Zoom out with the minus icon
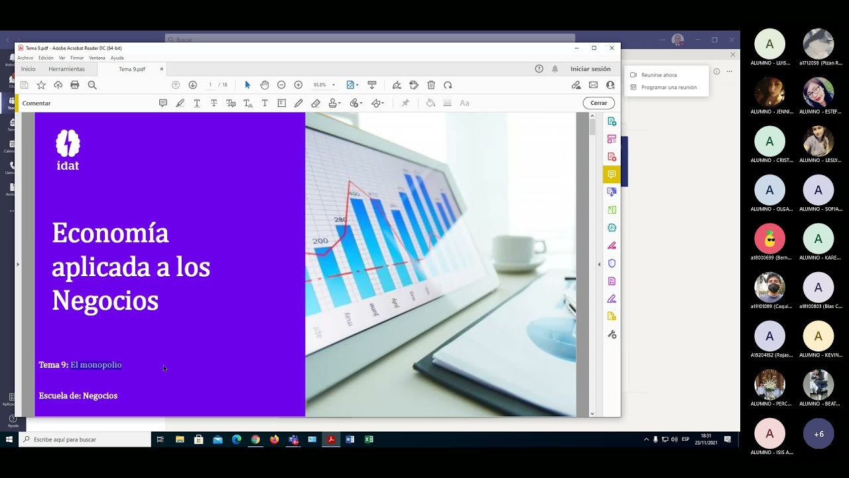This screenshot has height=478, width=849. 281,85
